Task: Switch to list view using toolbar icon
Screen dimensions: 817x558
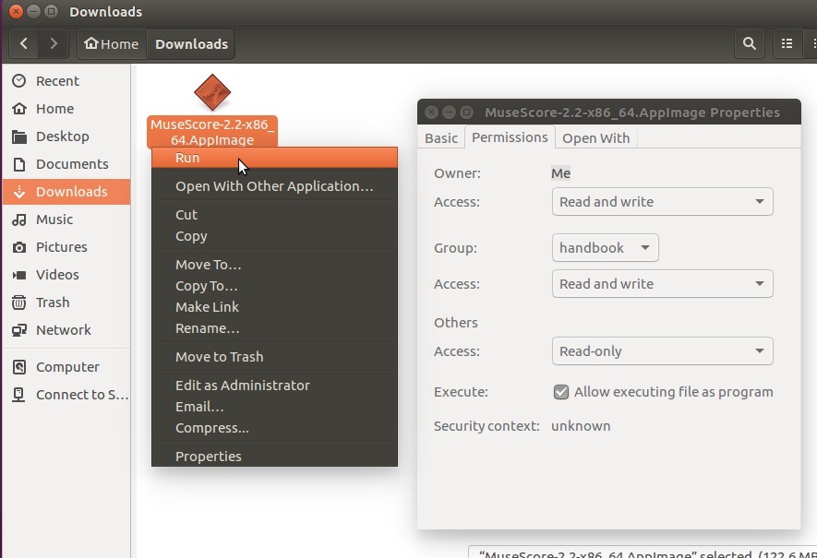Action: click(x=787, y=43)
